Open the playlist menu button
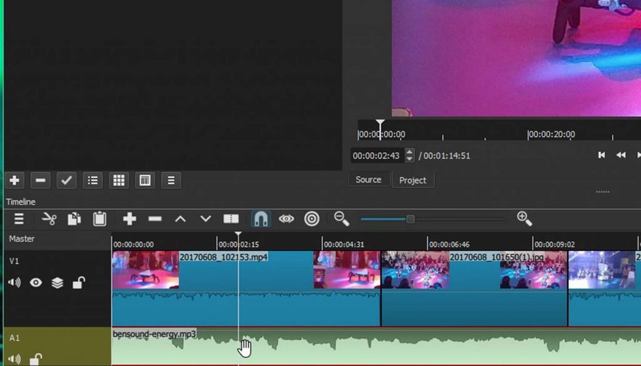This screenshot has height=366, width=641. 171,180
